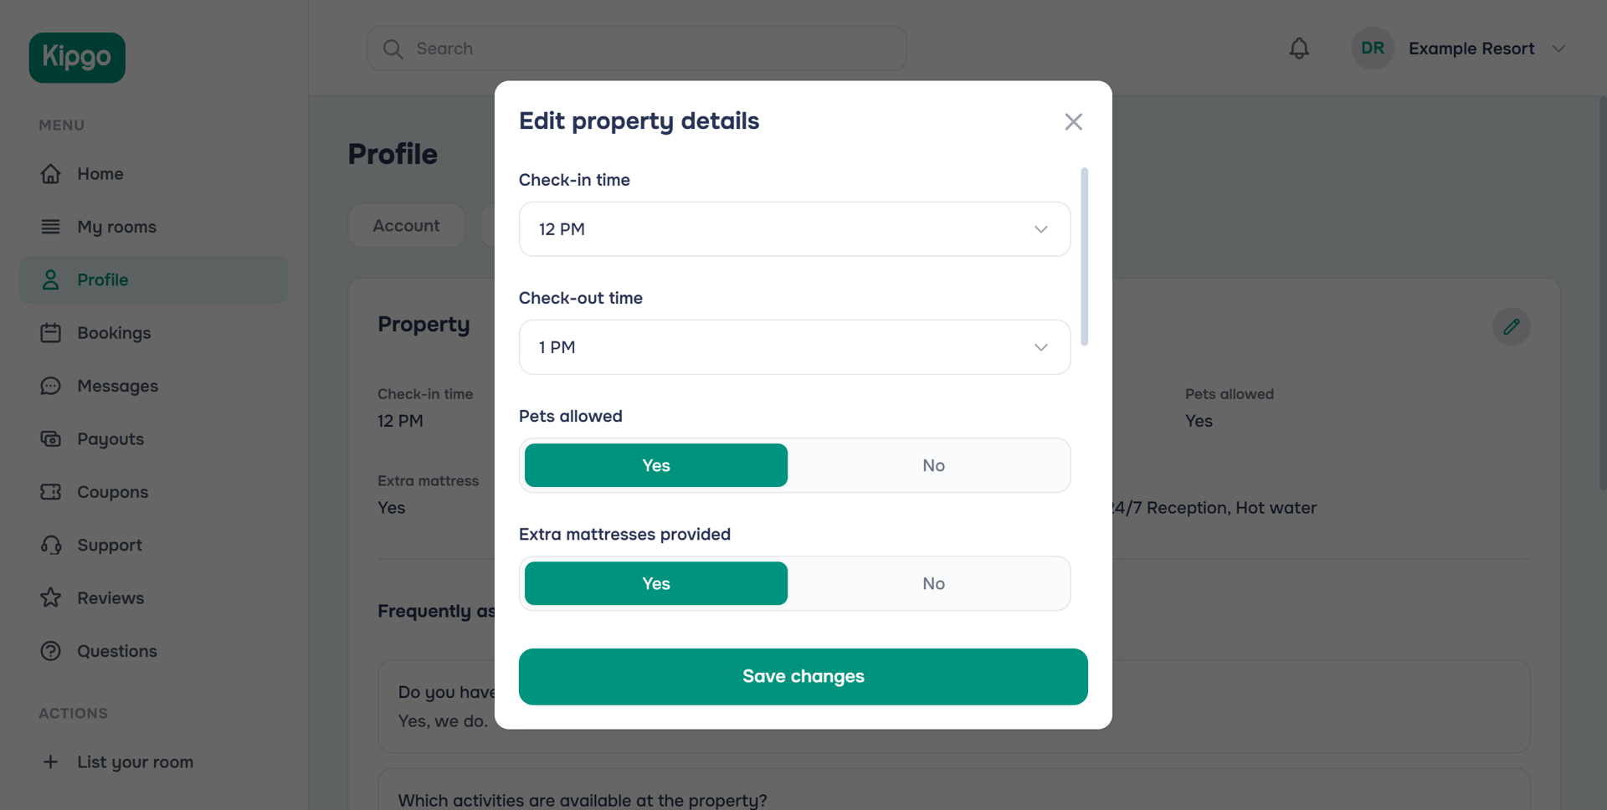Click inside the Search field
This screenshot has height=810, width=1607.
(636, 48)
